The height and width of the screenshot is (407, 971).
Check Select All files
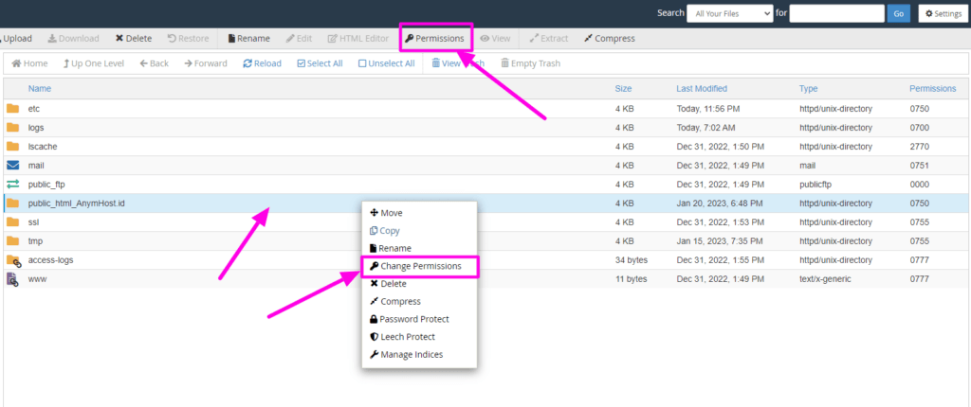(320, 63)
